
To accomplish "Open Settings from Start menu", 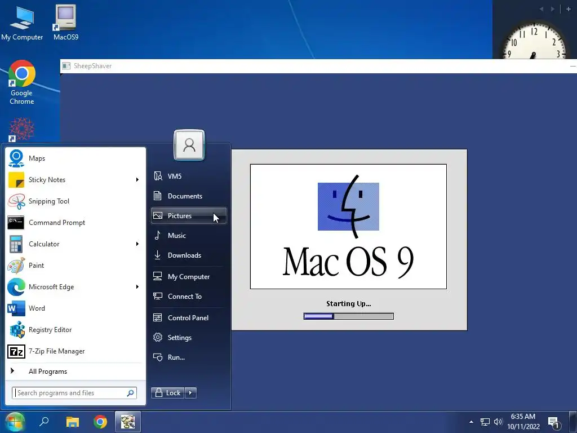I will coord(188,338).
